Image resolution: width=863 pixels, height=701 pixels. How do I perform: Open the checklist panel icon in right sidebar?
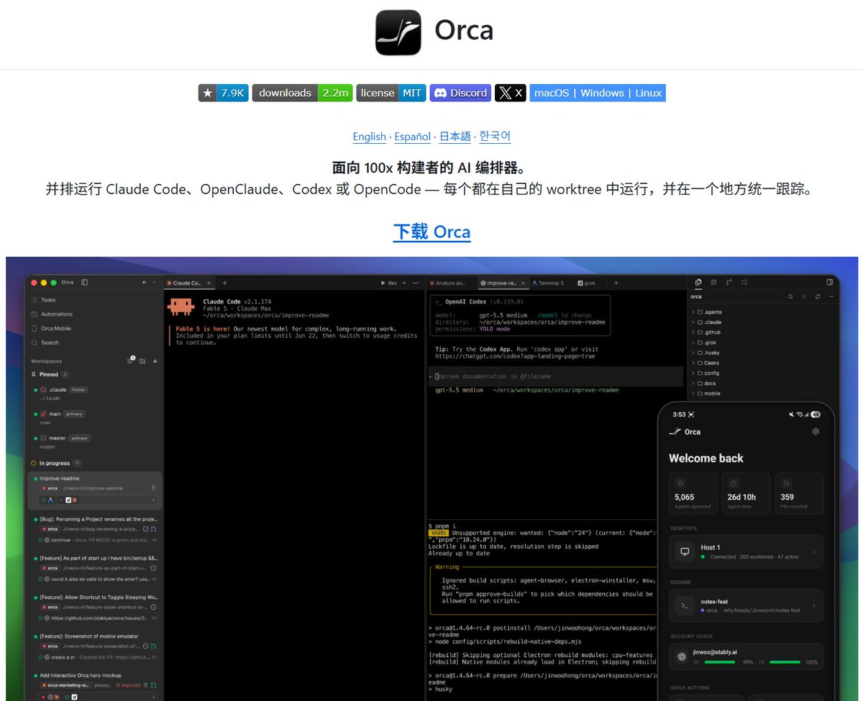coord(745,283)
